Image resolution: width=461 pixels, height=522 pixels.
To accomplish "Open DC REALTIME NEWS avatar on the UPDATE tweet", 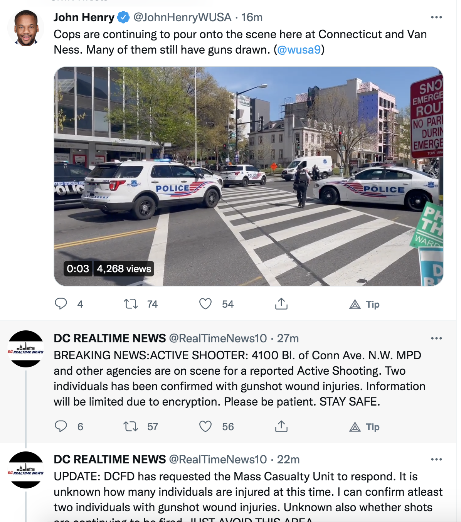I will [26, 470].
